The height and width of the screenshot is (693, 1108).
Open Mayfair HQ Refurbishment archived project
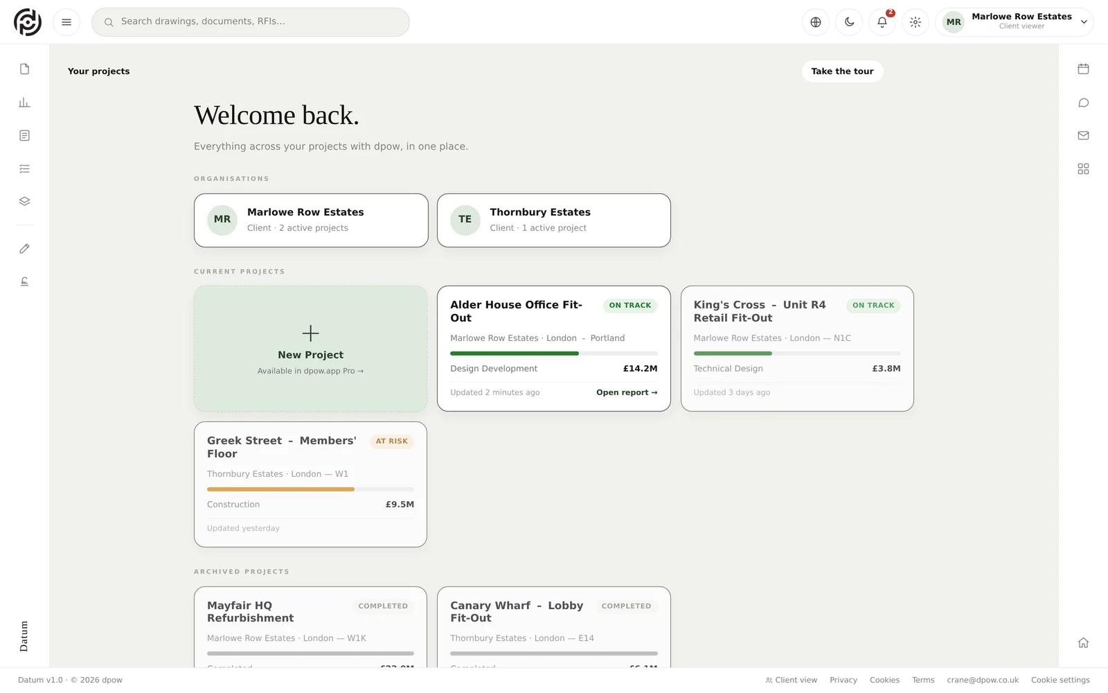311,627
